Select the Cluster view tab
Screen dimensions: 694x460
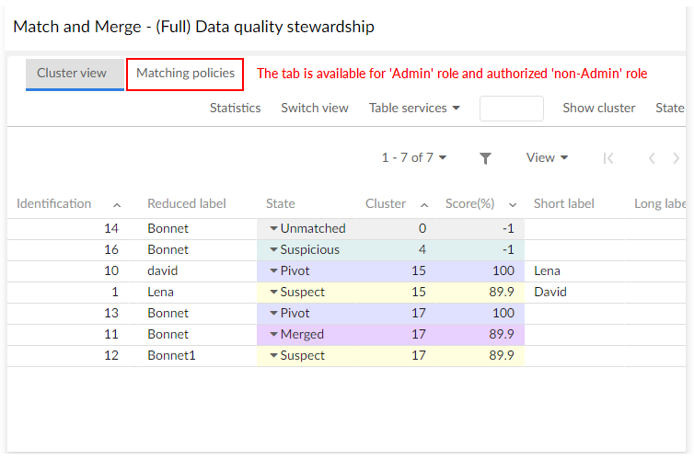72,73
